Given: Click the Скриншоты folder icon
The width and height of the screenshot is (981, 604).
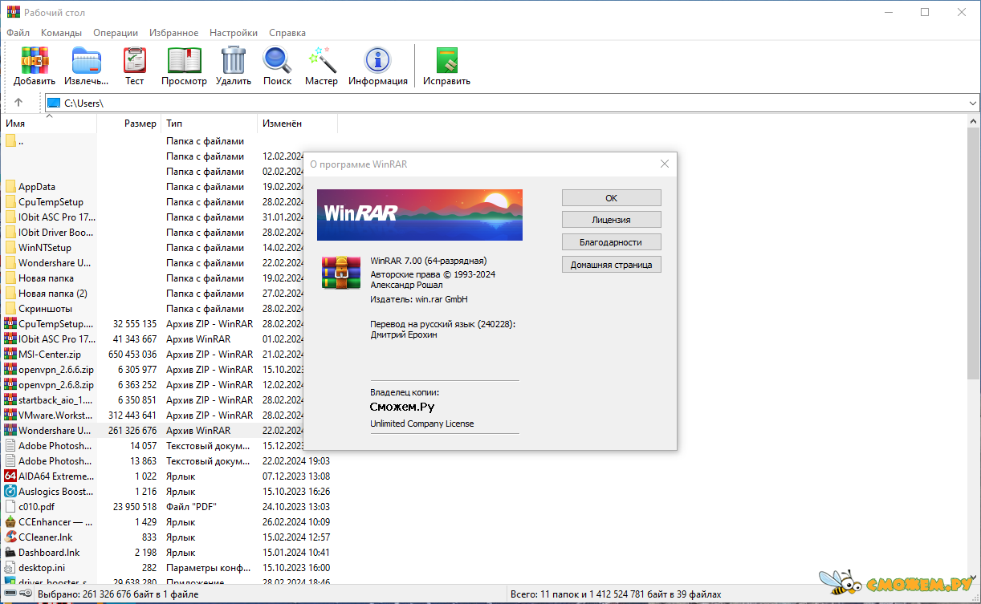Looking at the screenshot, I should (x=10, y=309).
